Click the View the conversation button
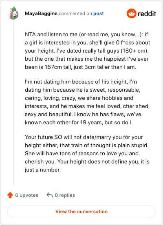The width and height of the screenshot is (163, 225). point(81,212)
